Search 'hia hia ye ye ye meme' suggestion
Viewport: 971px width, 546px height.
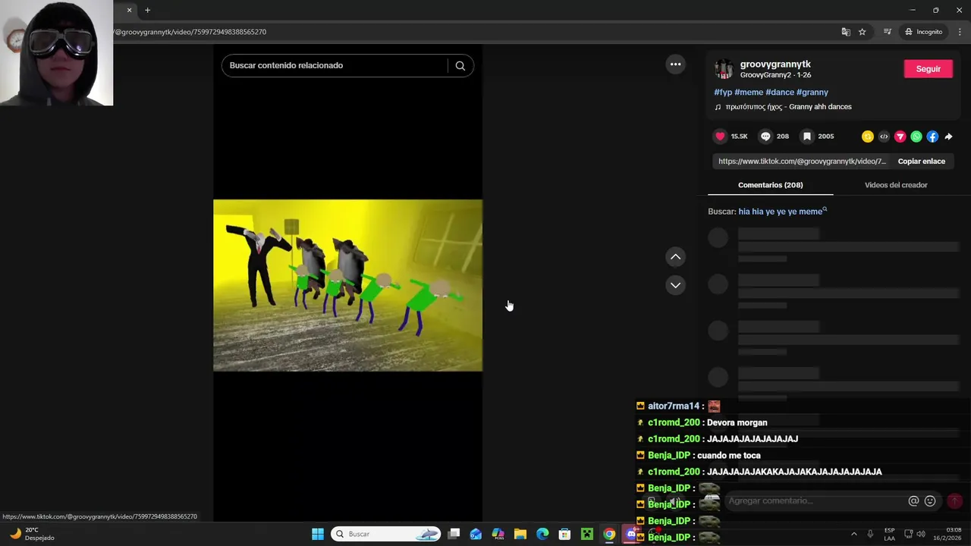pyautogui.click(x=782, y=212)
